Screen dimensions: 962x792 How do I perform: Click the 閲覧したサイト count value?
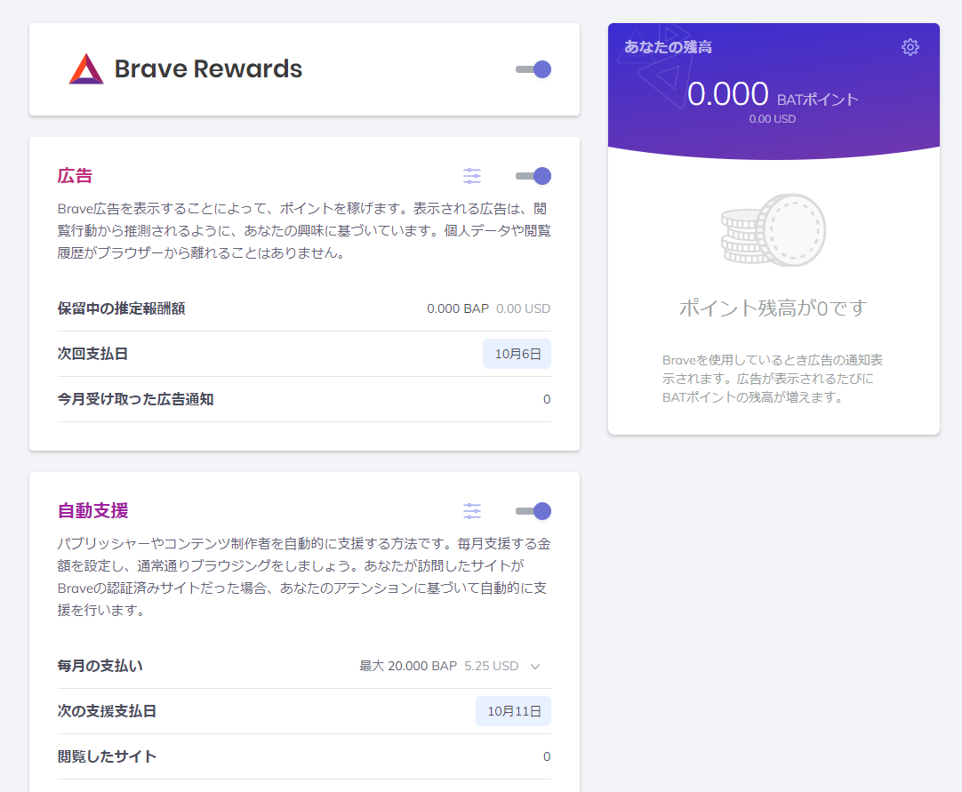[547, 756]
